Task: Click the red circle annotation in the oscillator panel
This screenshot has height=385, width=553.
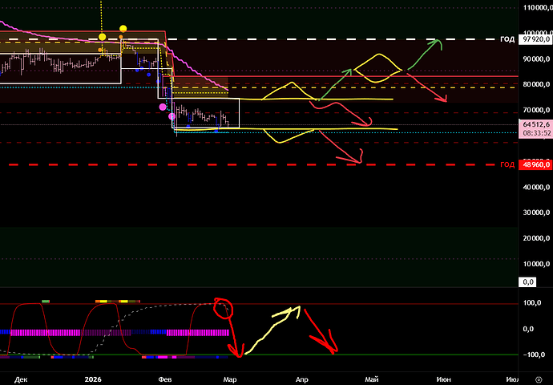Action: pyautogui.click(x=224, y=307)
